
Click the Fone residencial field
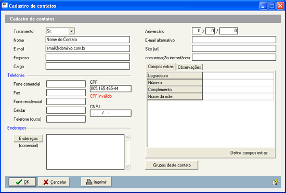pos(66,101)
